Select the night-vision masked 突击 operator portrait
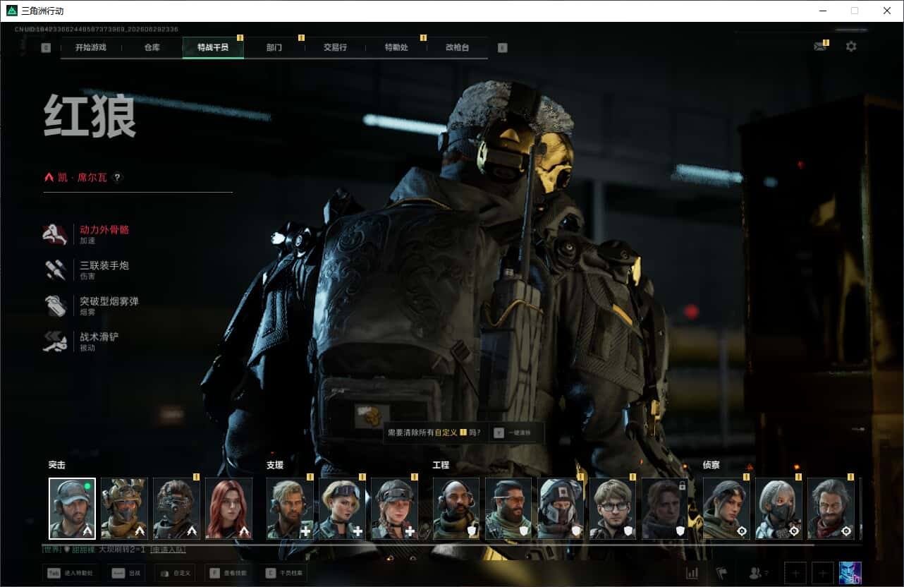Viewport: 904px width, 587px height. 176,509
